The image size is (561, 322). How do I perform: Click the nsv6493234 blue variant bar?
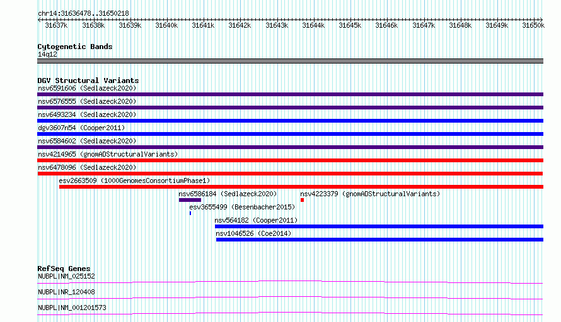[290, 121]
